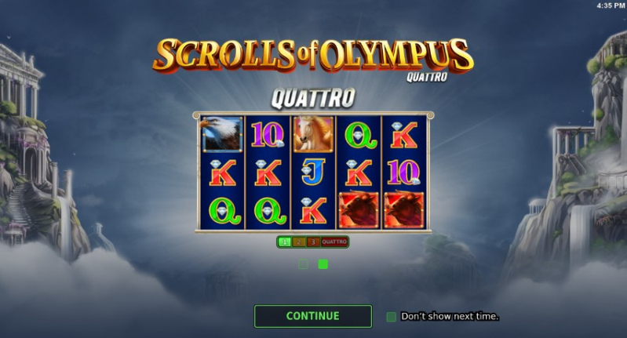Click the red QUATTRO segment of meter

[x=334, y=242]
